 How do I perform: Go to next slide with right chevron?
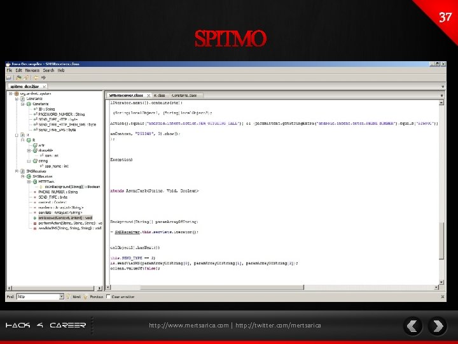tap(438, 326)
